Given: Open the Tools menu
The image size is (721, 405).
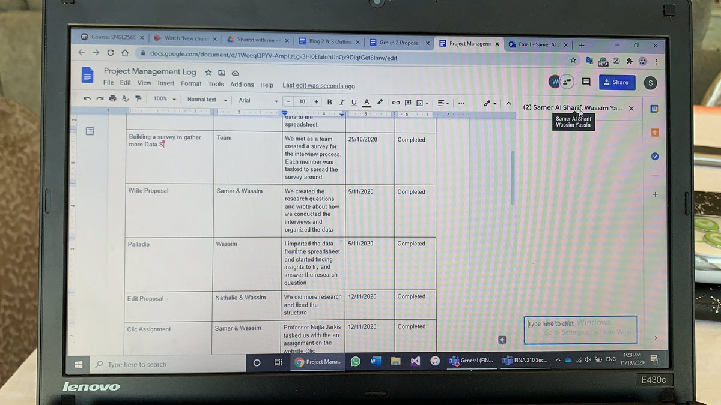Looking at the screenshot, I should pos(216,84).
